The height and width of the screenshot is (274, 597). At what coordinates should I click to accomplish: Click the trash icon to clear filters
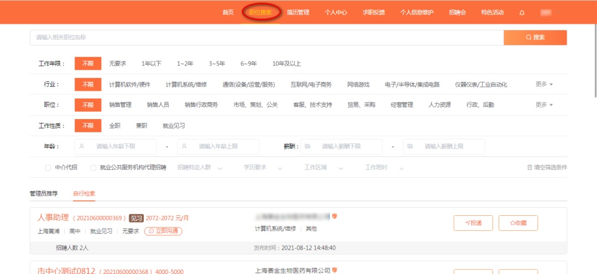[530, 167]
